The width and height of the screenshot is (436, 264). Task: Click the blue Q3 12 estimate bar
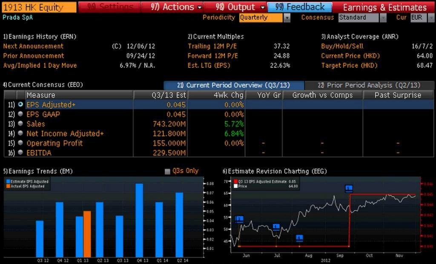pos(40,239)
